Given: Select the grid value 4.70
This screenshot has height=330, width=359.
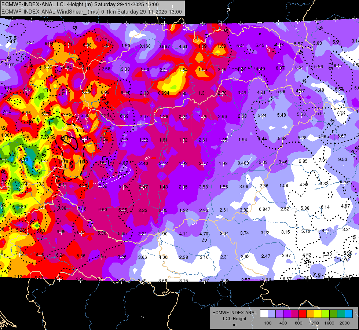Looking at the screenshot, I should point(204,234).
